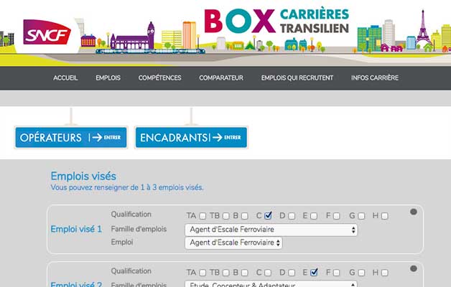This screenshot has height=287, width=451.
Task: Select G qualification in Emploi visé 1
Action: tap(361, 216)
